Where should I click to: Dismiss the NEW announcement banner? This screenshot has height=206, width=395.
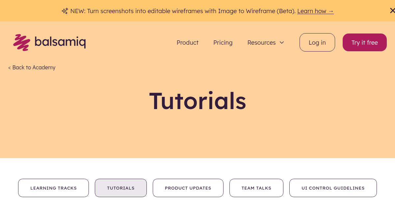pyautogui.click(x=392, y=10)
